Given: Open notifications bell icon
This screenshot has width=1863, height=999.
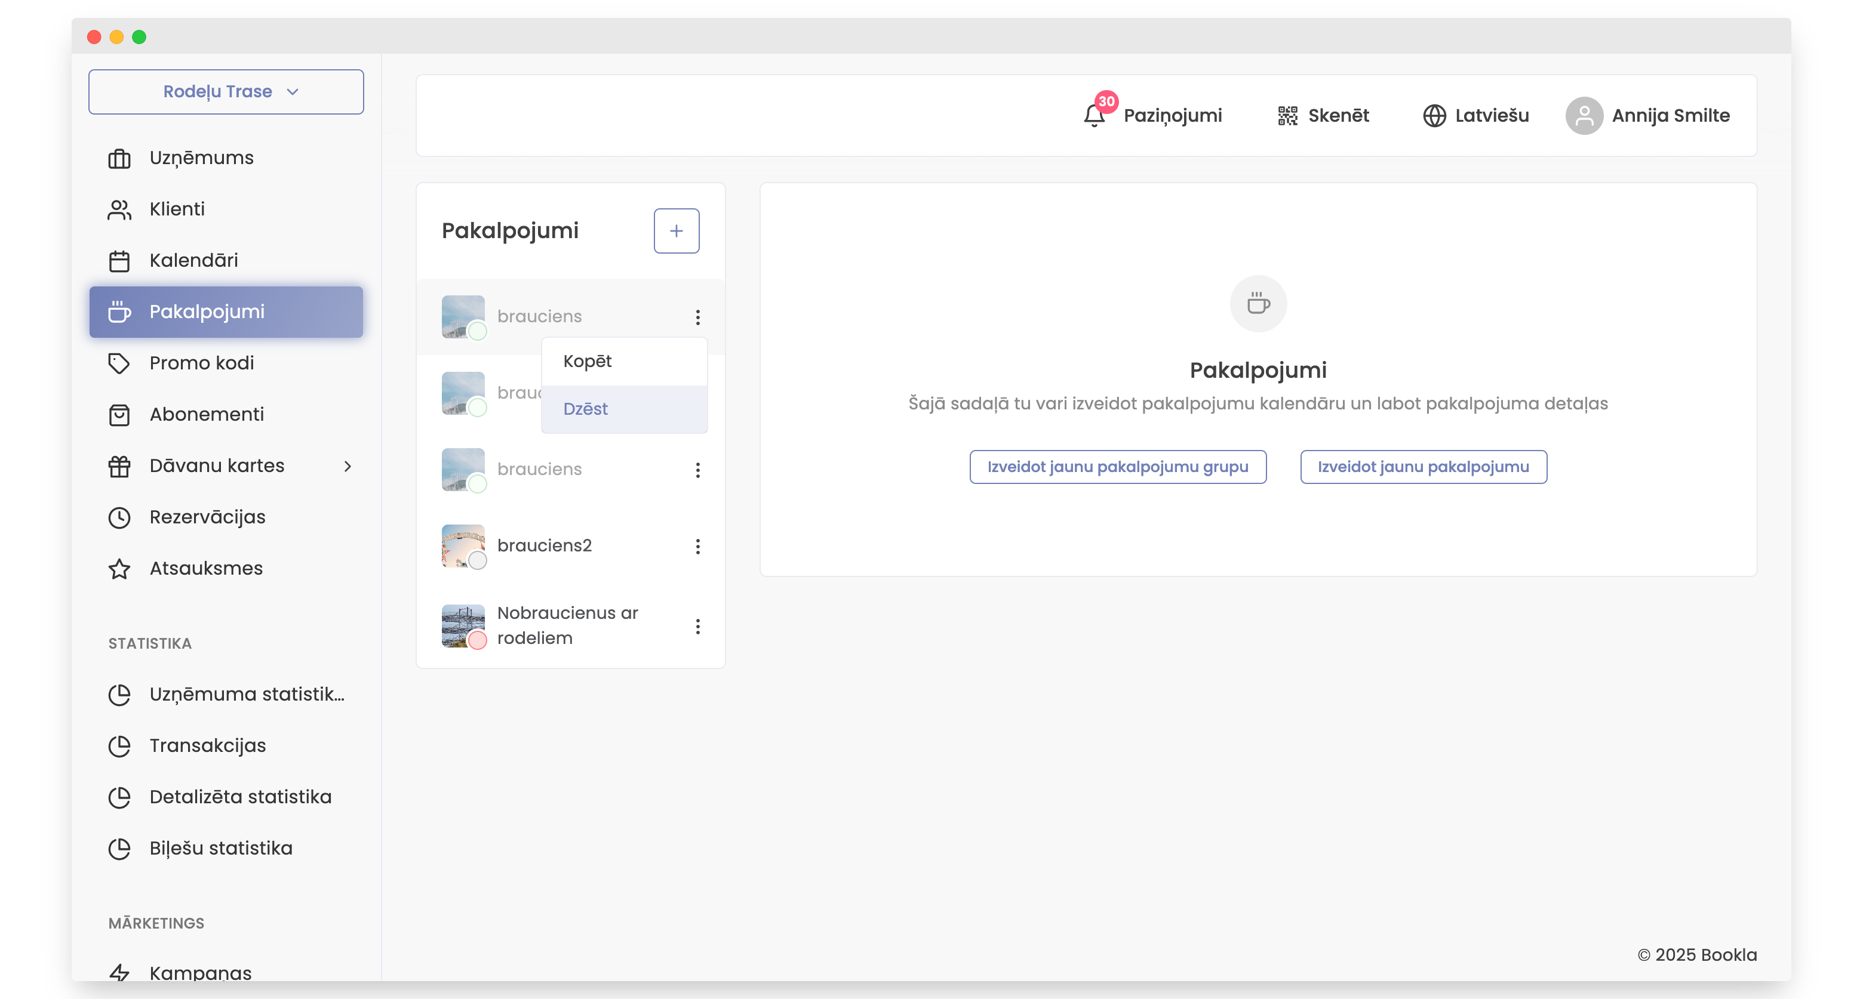Looking at the screenshot, I should (1093, 116).
